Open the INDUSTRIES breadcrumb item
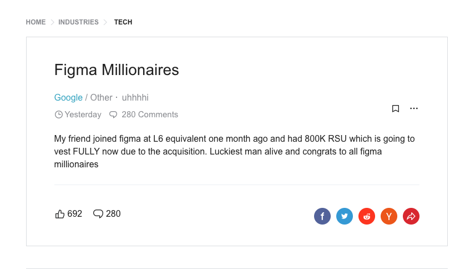This screenshot has width=455, height=269. point(78,22)
